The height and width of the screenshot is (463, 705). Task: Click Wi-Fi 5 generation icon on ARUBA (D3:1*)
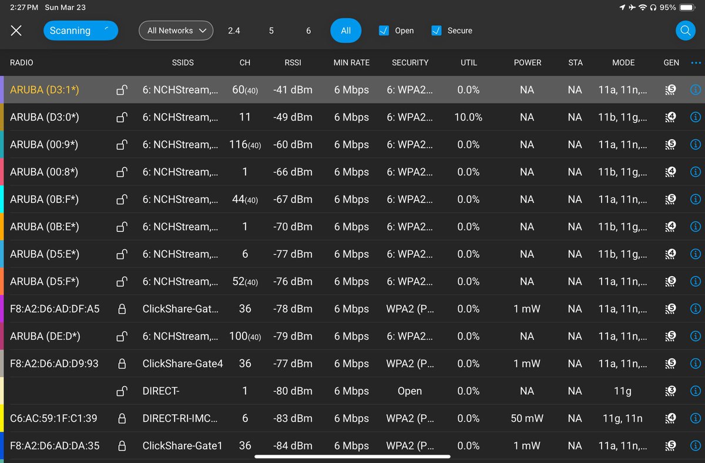click(x=671, y=90)
